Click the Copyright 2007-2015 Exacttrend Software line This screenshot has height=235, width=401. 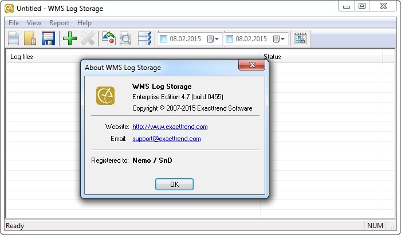192,108
